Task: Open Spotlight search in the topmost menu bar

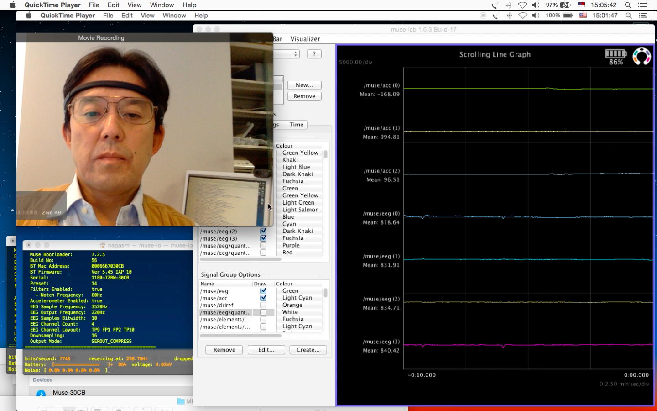Action: coord(628,5)
